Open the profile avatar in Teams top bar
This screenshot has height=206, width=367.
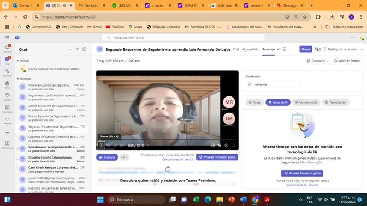pos(361,38)
